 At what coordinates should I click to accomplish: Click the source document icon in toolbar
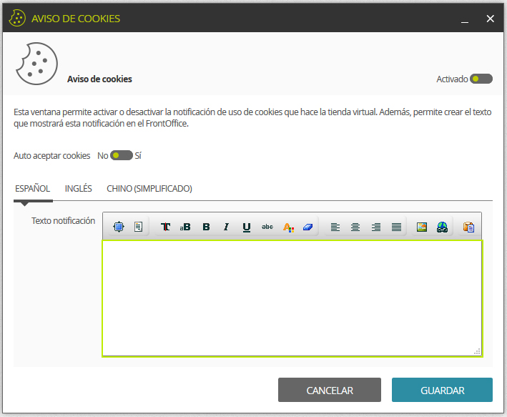(139, 227)
